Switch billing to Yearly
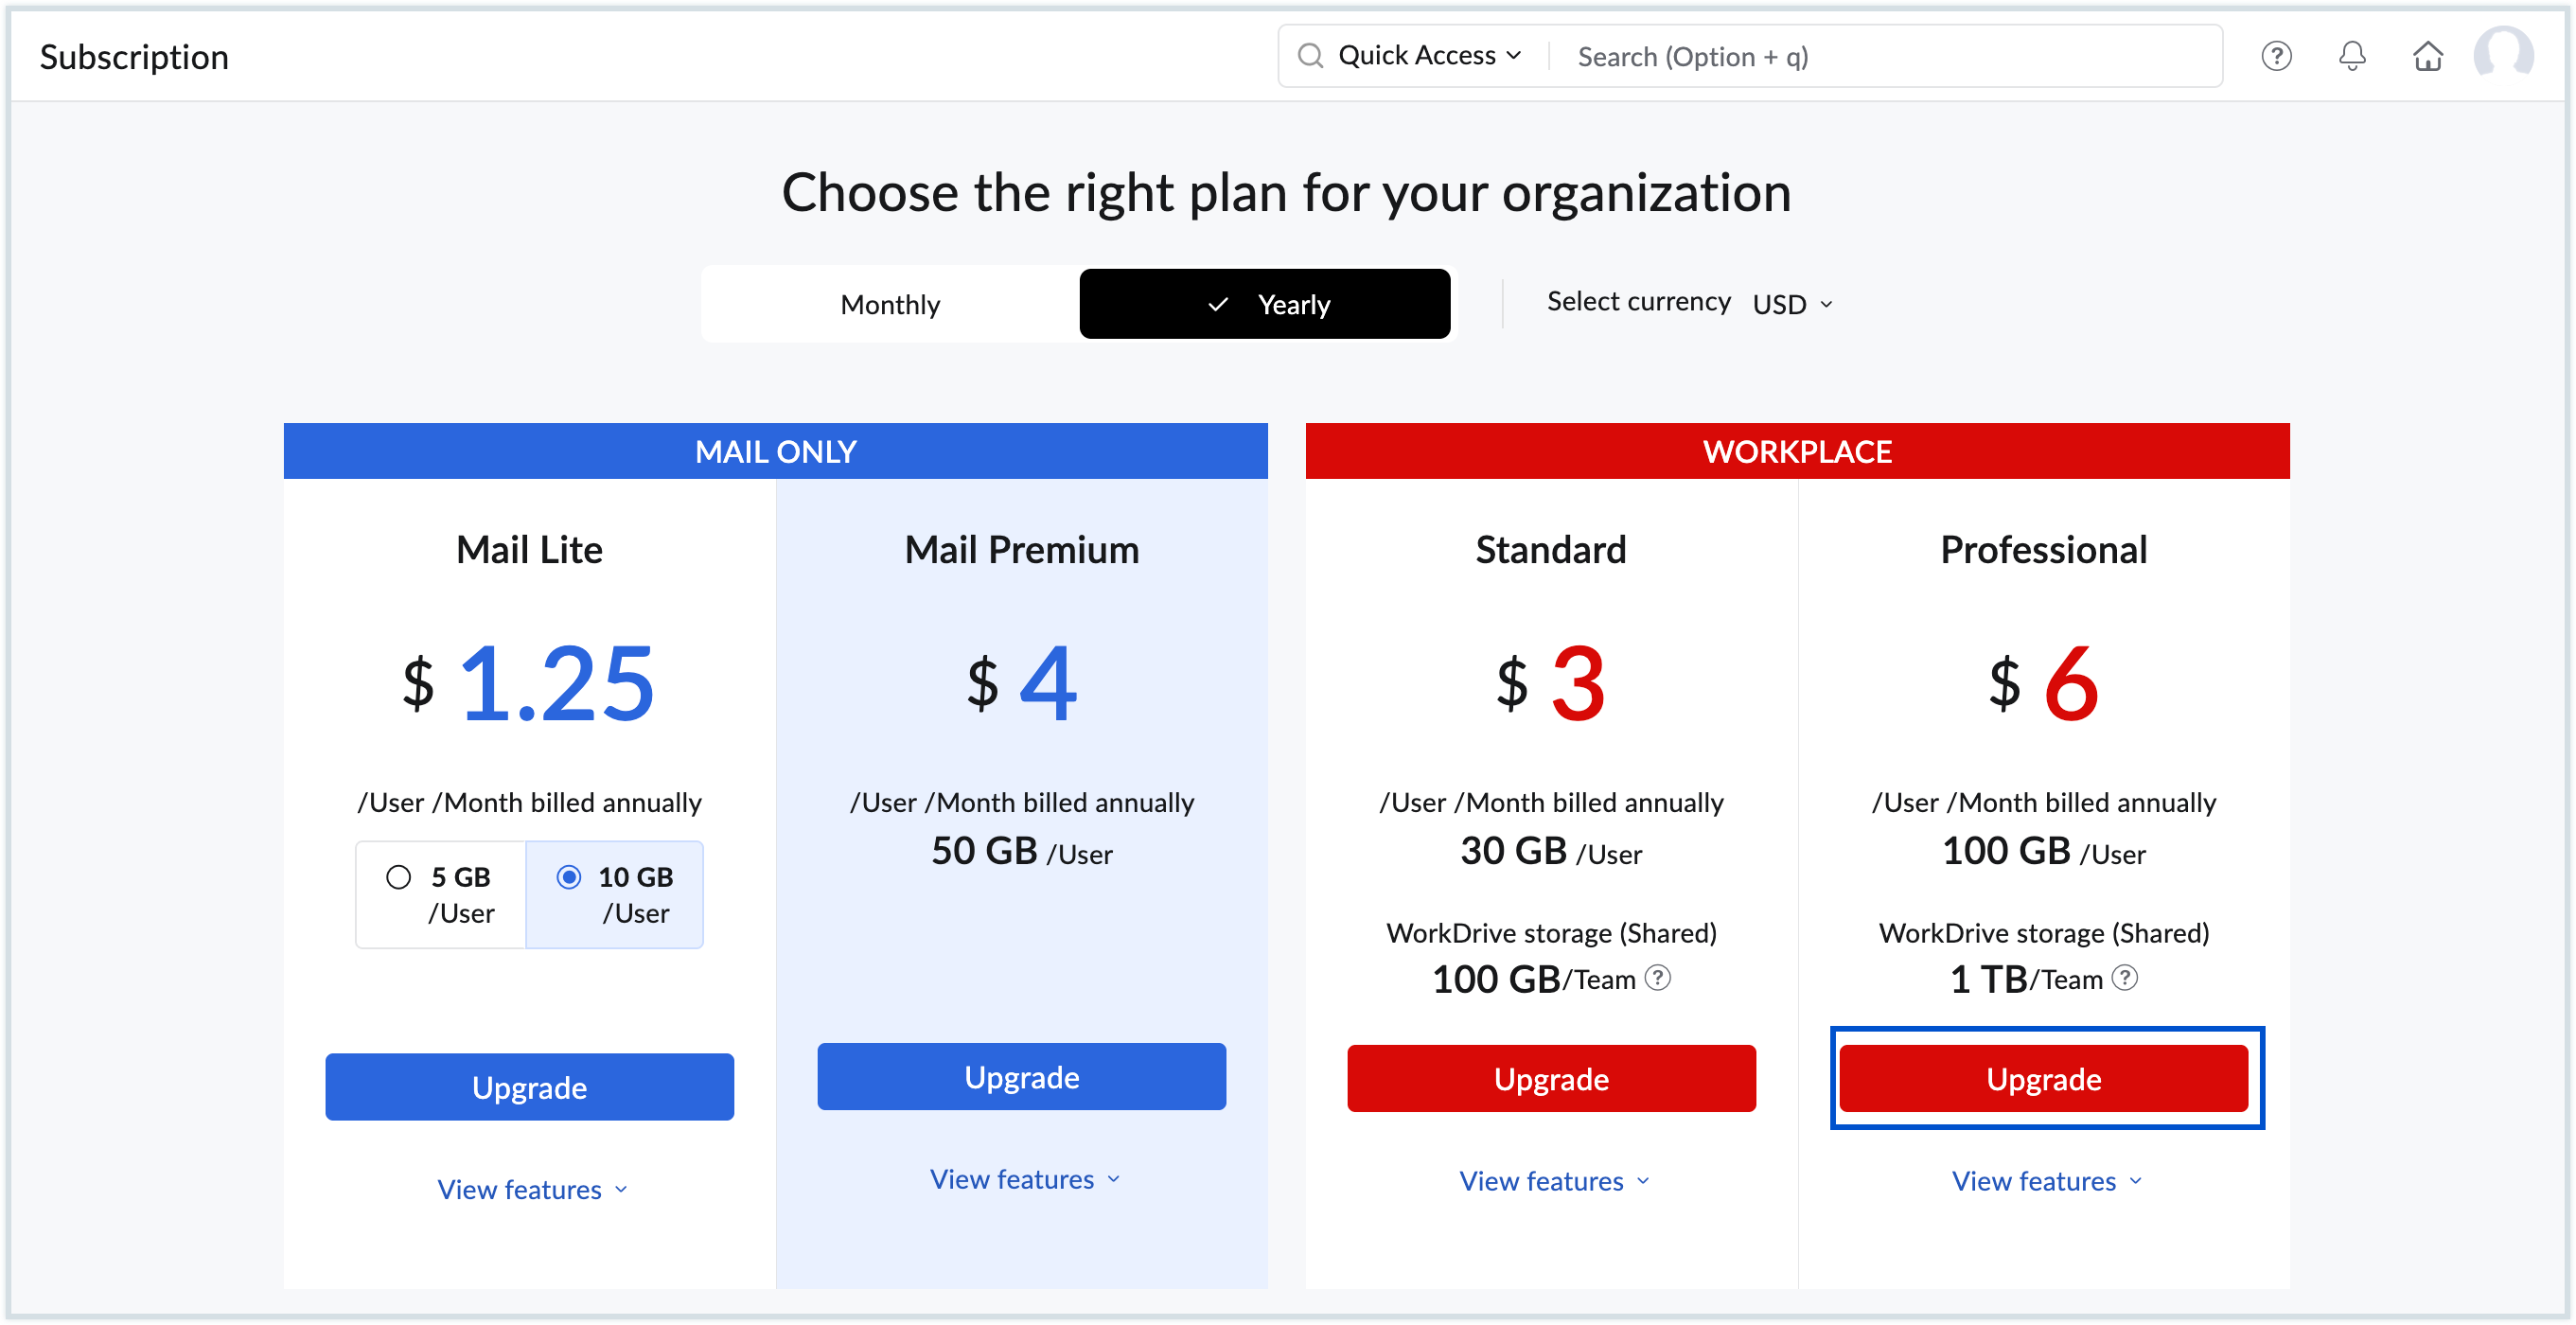The image size is (2576, 1325). click(x=1265, y=304)
